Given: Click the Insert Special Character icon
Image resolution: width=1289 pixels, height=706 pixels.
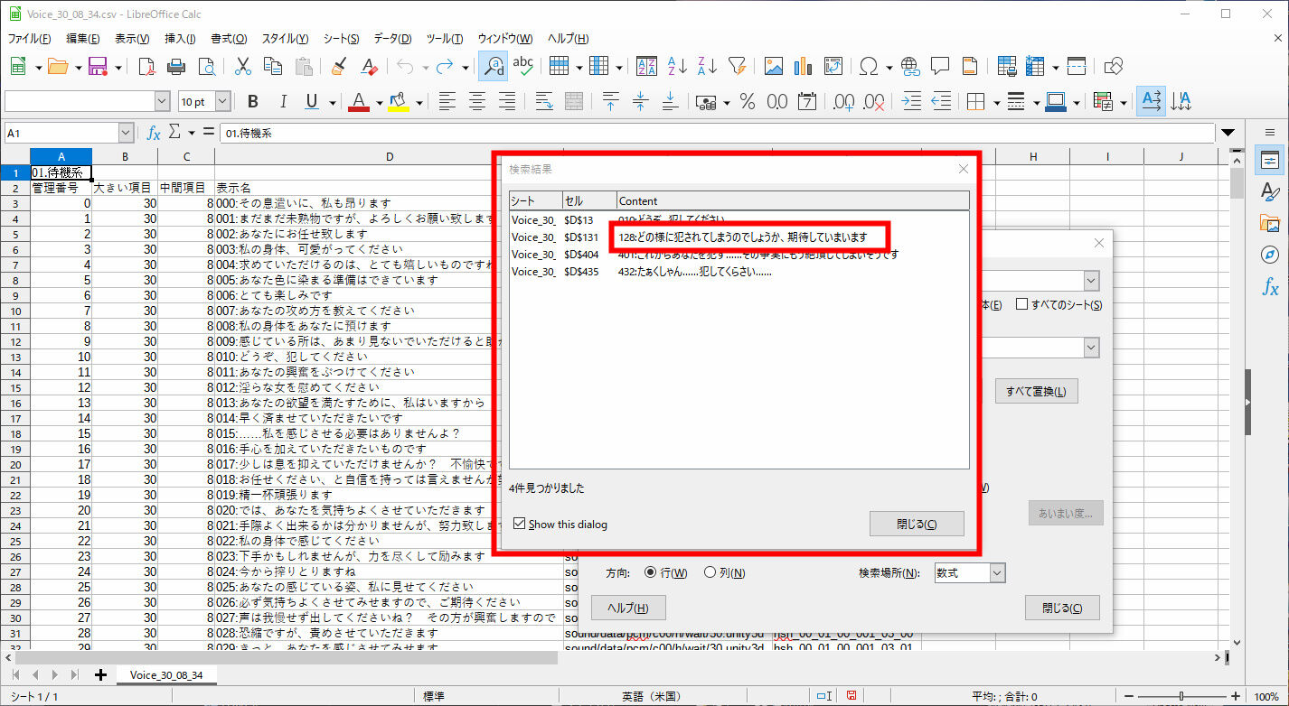Looking at the screenshot, I should tap(868, 66).
